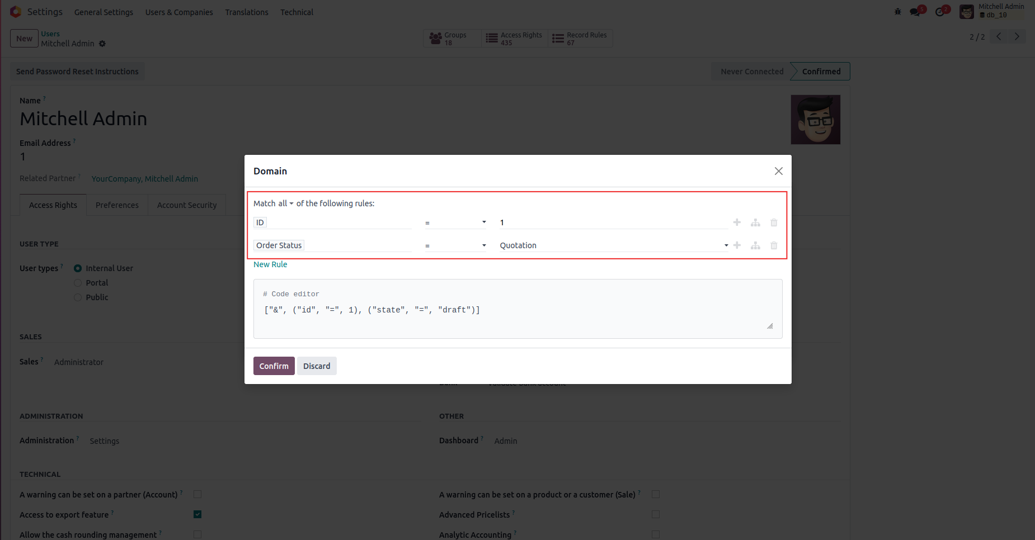The width and height of the screenshot is (1035, 540).
Task: Switch to the Preferences tab
Action: click(117, 205)
